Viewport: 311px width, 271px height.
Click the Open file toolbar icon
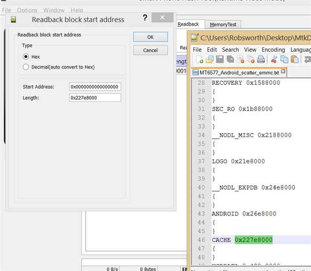pos(210,60)
